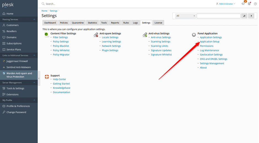Click the Service Plans book icon
Image resolution: width=259 pixels, height=143 pixels.
4,50
